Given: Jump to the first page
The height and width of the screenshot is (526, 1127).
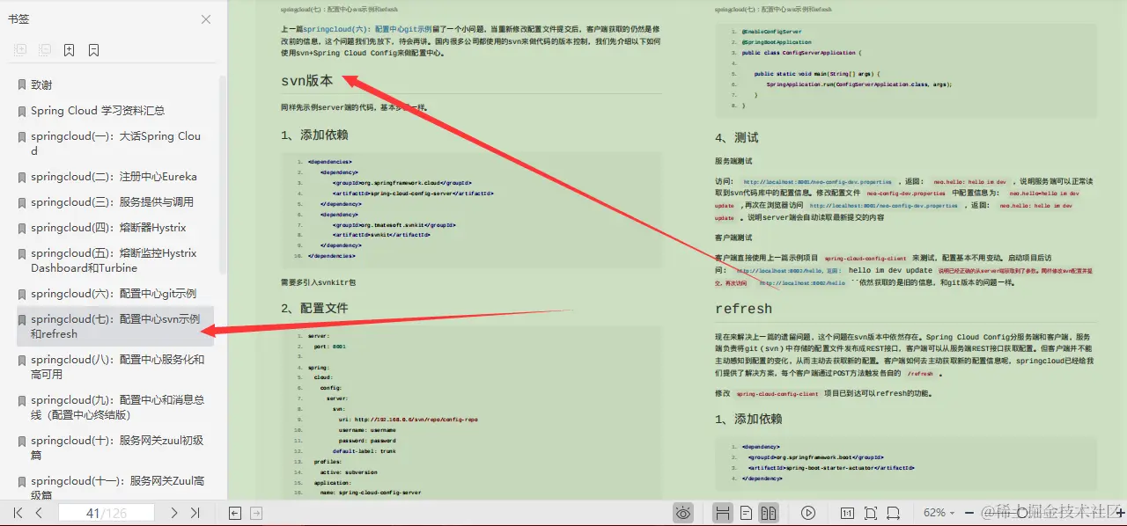Looking at the screenshot, I should (x=16, y=512).
